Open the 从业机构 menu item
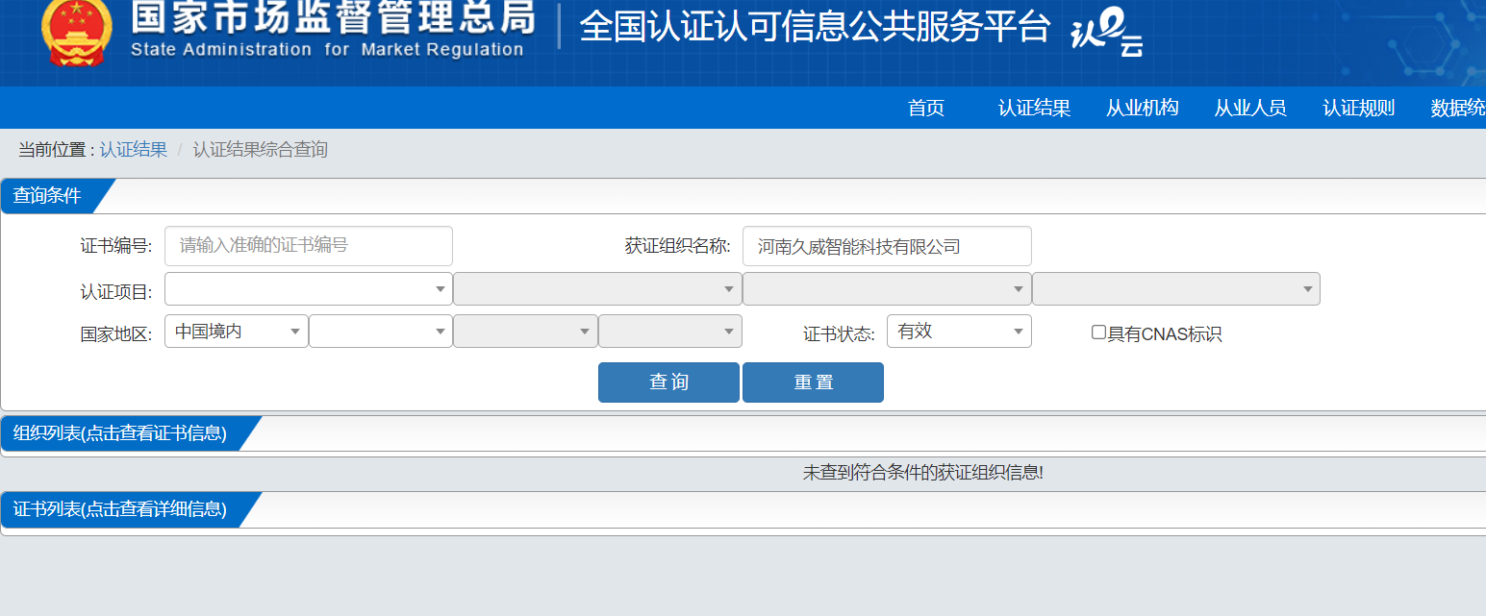This screenshot has width=1486, height=616. (x=1143, y=108)
